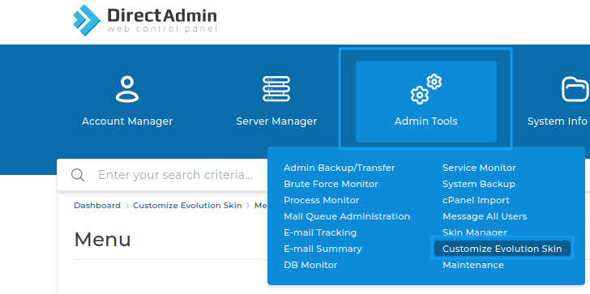Click the search magnifier icon
The width and height of the screenshot is (590, 294).
coord(78,175)
